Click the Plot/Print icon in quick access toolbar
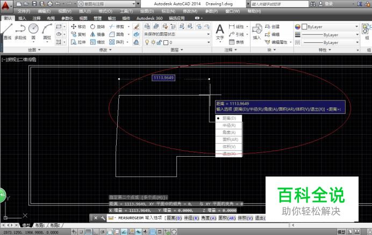The image size is (372, 235). pyautogui.click(x=50, y=4)
